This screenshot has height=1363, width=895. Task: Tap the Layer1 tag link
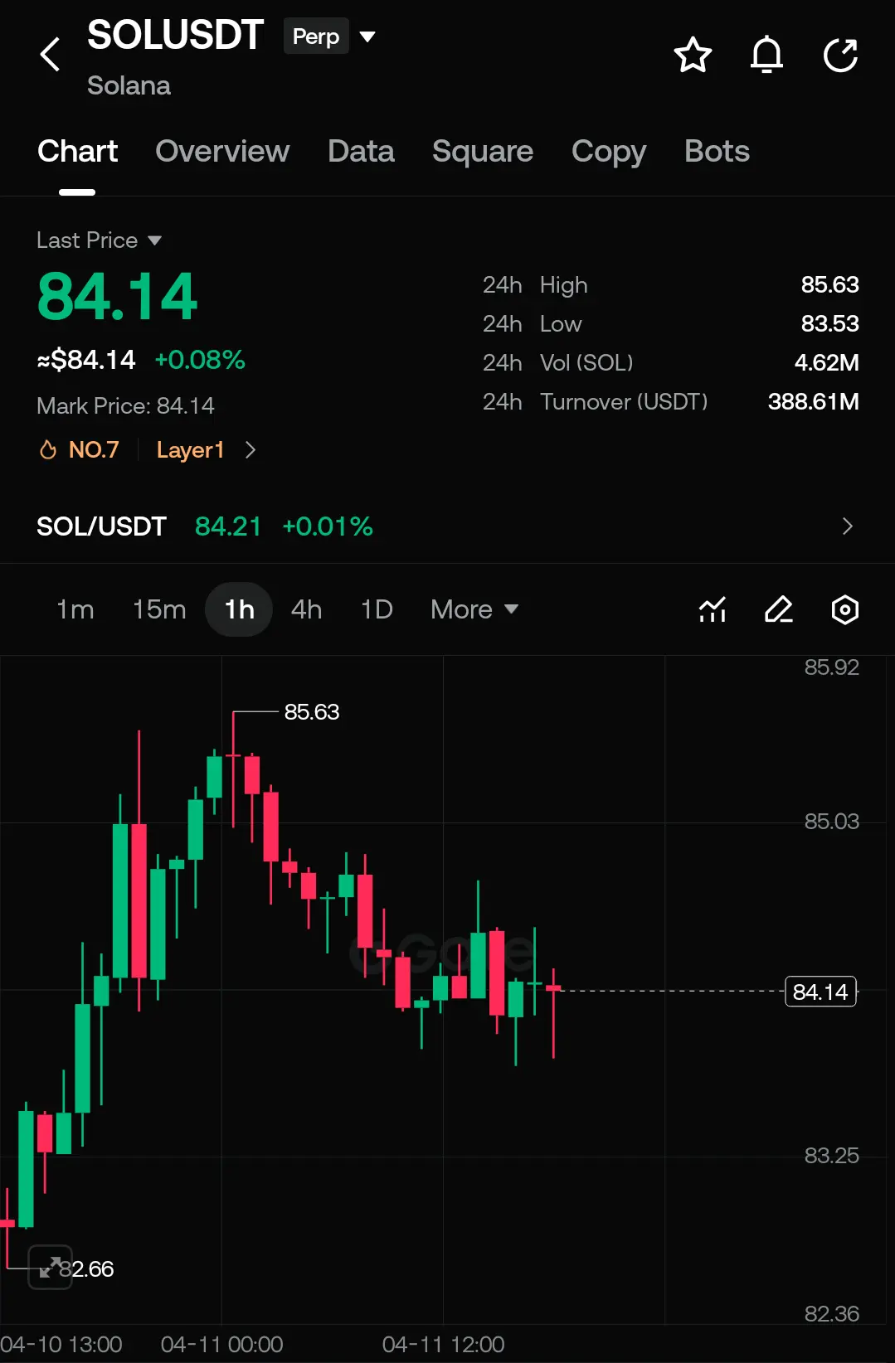click(190, 449)
